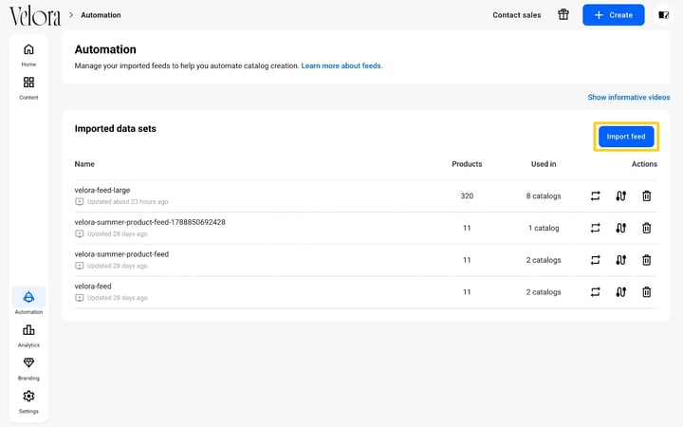683x427 pixels.
Task: Click velora-summer-product-feed-1788850692428 name
Action: point(150,222)
